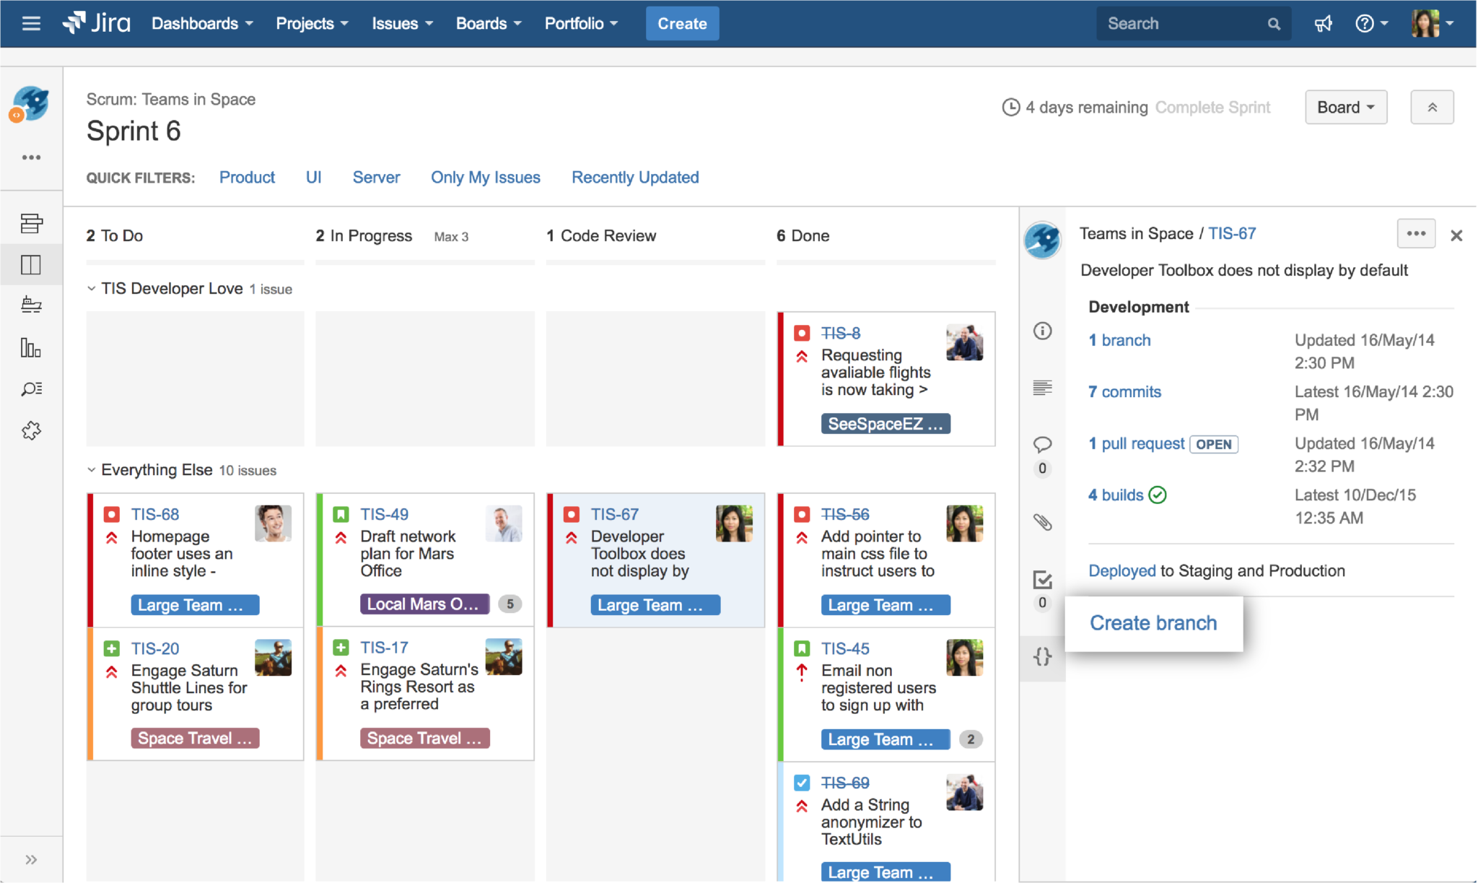Open the Boards panel icon in sidebar
1478x883 pixels.
pos(30,262)
